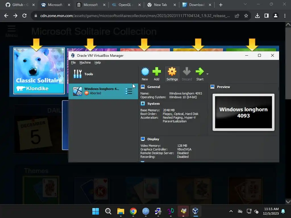Open a new browser tab

(221, 5)
